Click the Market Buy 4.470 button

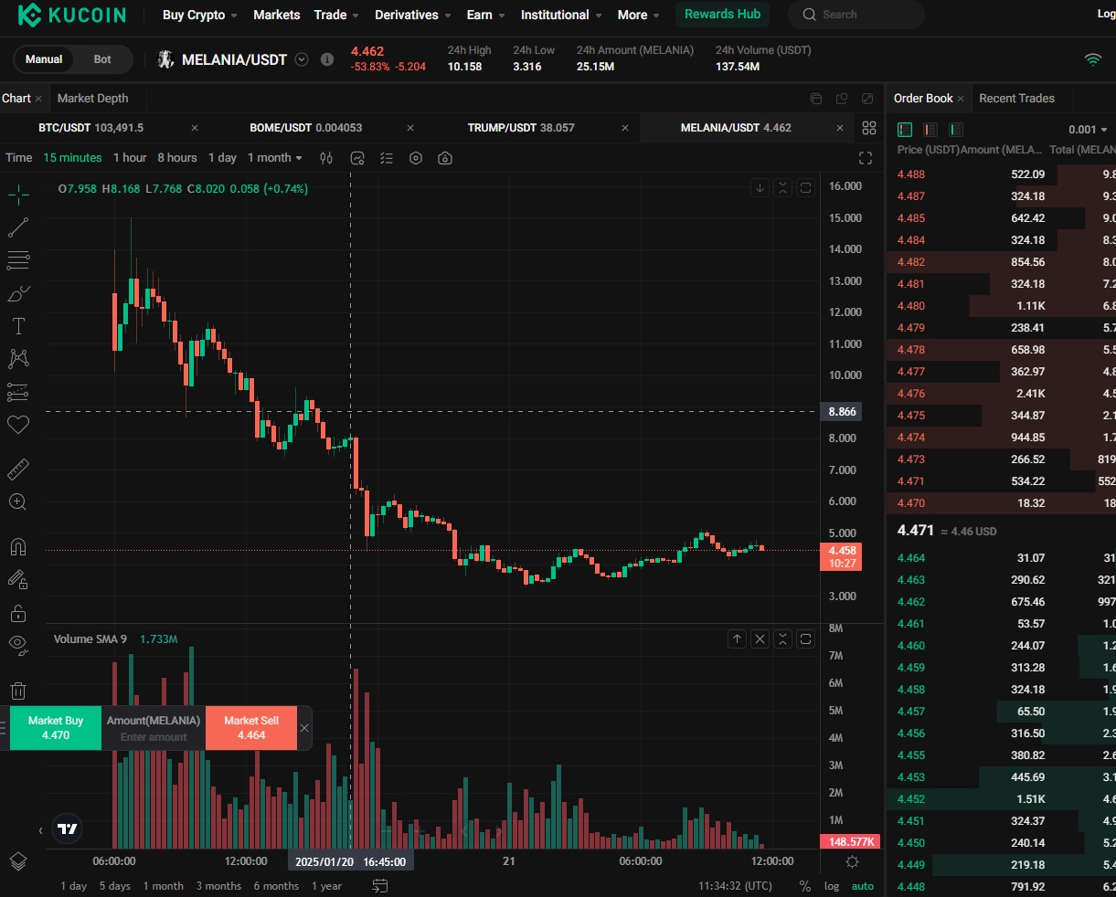pyautogui.click(x=55, y=728)
